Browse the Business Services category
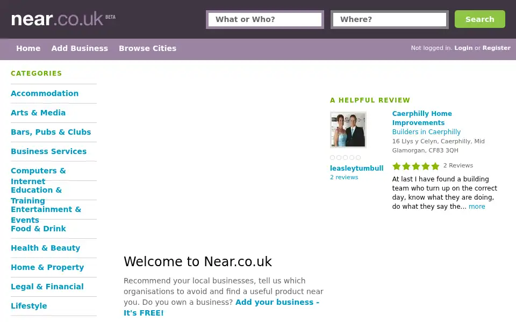516x322 pixels. click(49, 151)
